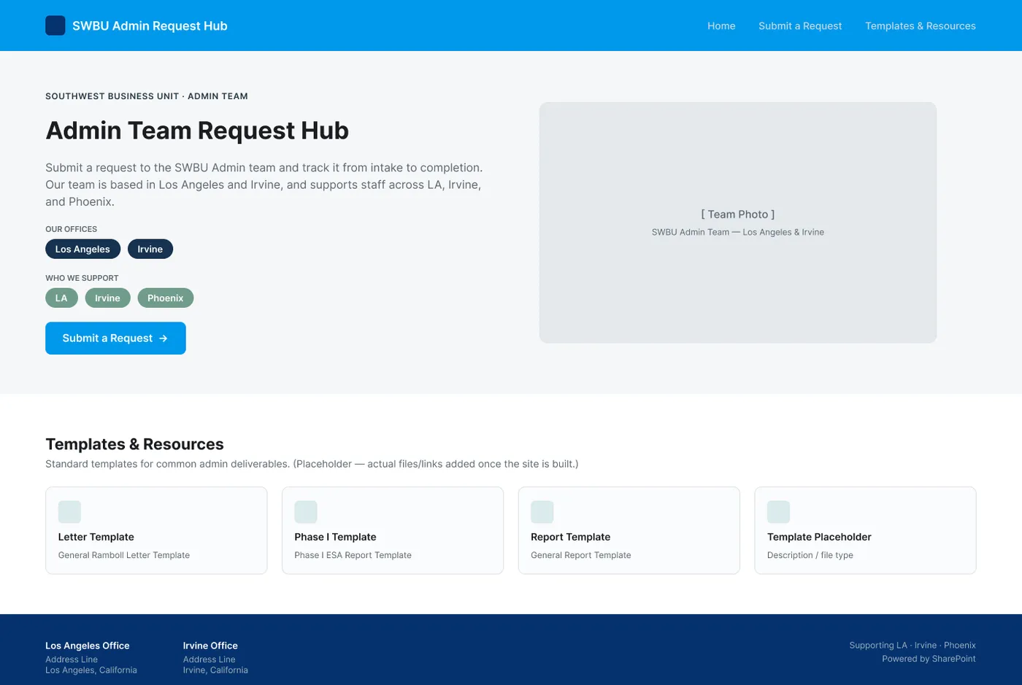Click 'Powered by SharePoint' footer text
Viewport: 1022px width, 685px height.
[x=929, y=659]
